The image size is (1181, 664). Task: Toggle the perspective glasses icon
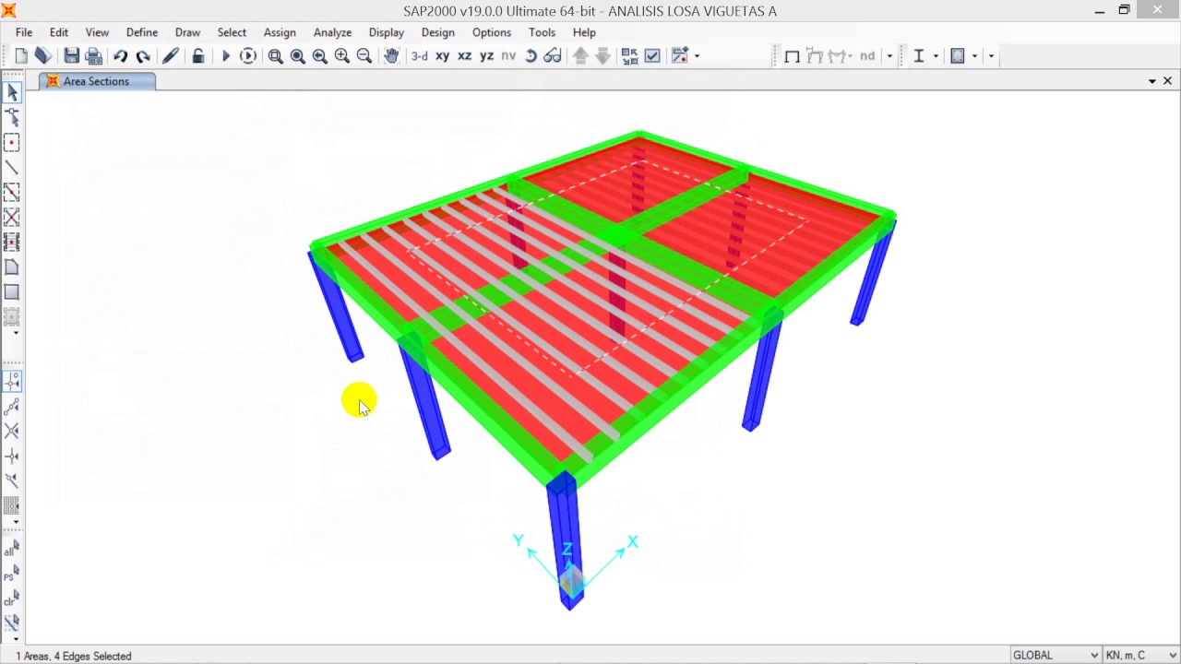553,56
